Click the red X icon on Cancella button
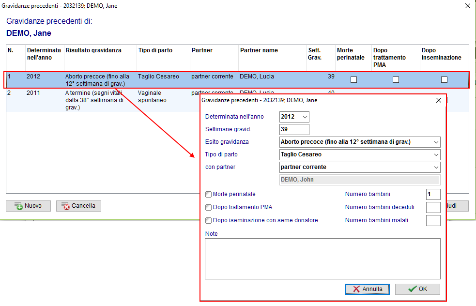Image resolution: width=476 pixels, height=306 pixels. coord(66,207)
